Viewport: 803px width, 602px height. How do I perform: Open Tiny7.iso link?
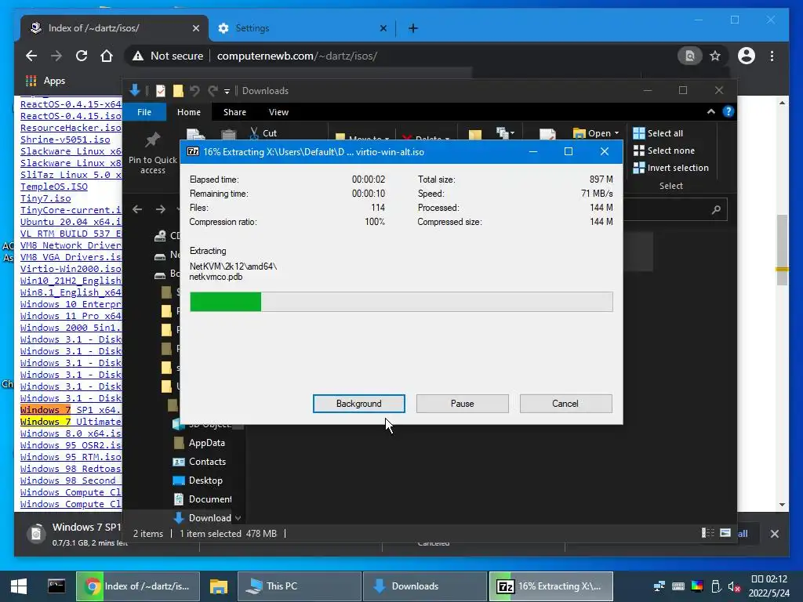pyautogui.click(x=45, y=198)
